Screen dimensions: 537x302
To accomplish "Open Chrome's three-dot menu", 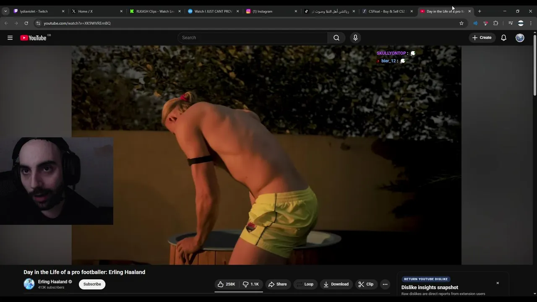I will pos(531,23).
